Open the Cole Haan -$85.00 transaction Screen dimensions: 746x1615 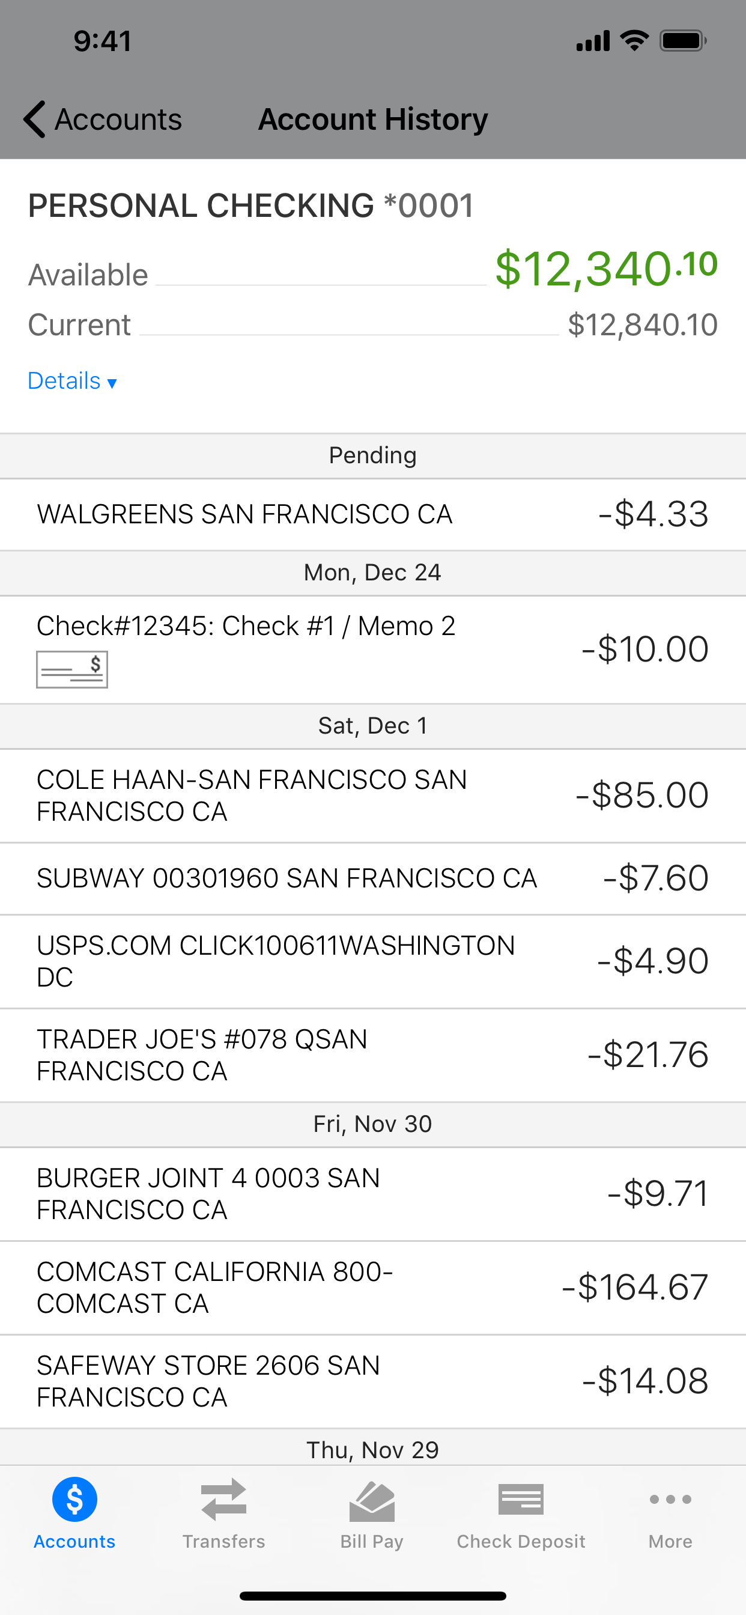[x=373, y=795]
